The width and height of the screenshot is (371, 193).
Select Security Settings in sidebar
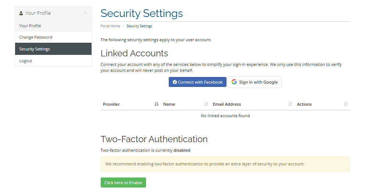(x=35, y=49)
